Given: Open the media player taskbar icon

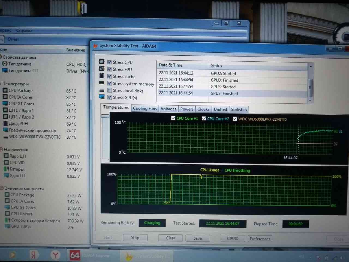Looking at the screenshot, I should point(13,255).
